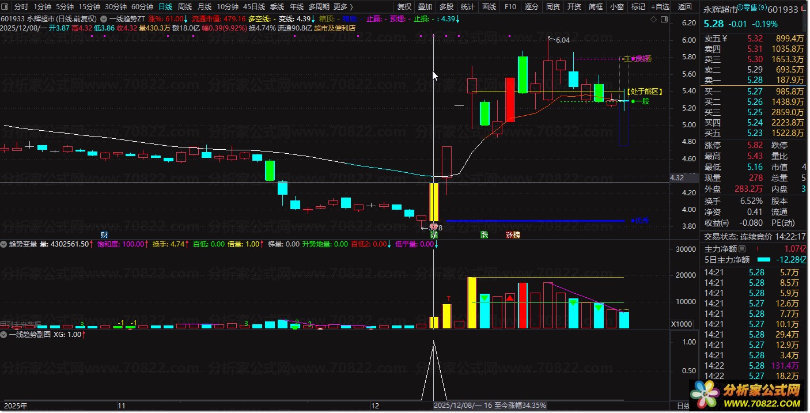The height and width of the screenshot is (413, 810).
Task: Select the 60分钟 period tab
Action: point(142,7)
